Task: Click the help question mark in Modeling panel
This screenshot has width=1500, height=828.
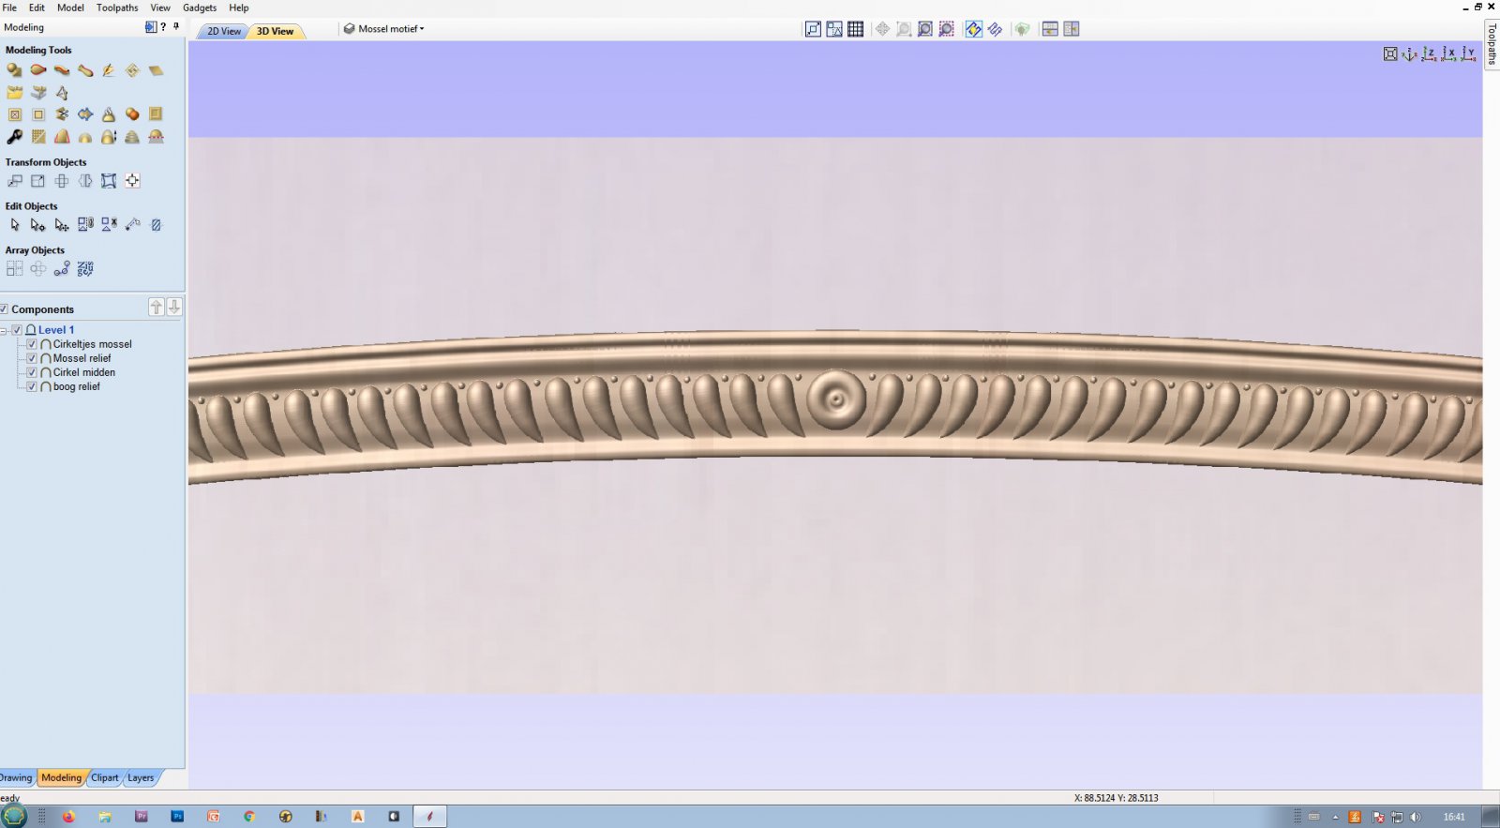Action: click(163, 27)
